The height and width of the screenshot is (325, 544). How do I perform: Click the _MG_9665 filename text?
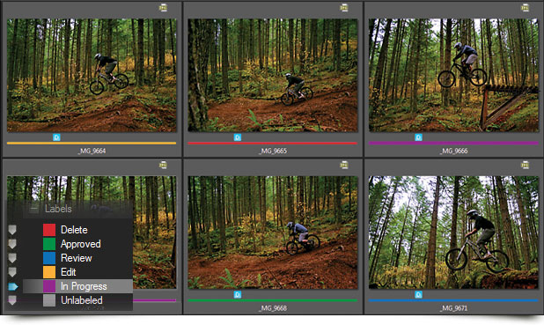(x=273, y=151)
